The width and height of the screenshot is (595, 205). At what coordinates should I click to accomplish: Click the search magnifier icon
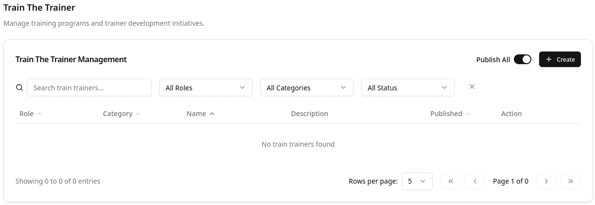click(x=19, y=88)
